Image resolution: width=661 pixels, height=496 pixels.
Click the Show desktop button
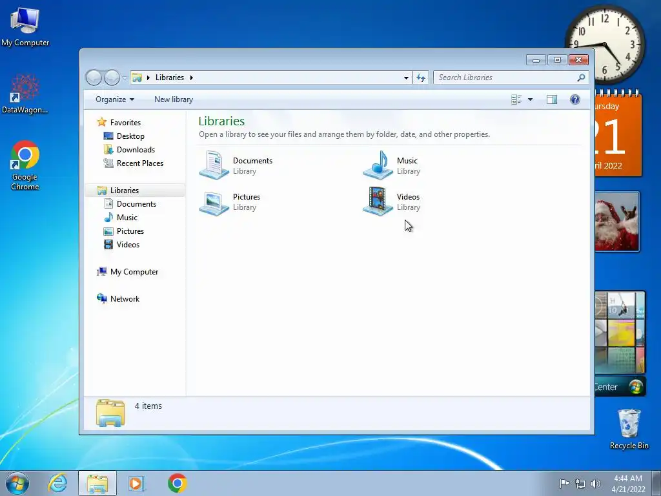[656, 483]
